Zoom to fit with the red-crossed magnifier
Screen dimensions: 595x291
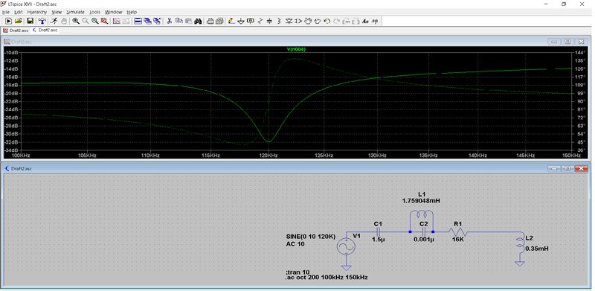(104, 21)
